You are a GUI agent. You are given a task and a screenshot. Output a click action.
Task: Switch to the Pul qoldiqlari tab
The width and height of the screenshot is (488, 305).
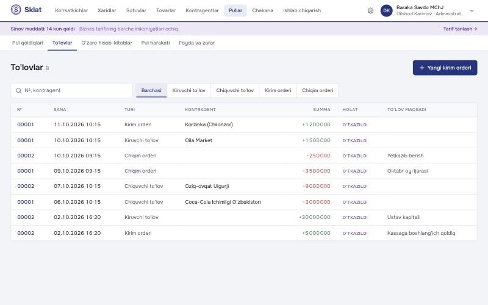point(27,43)
